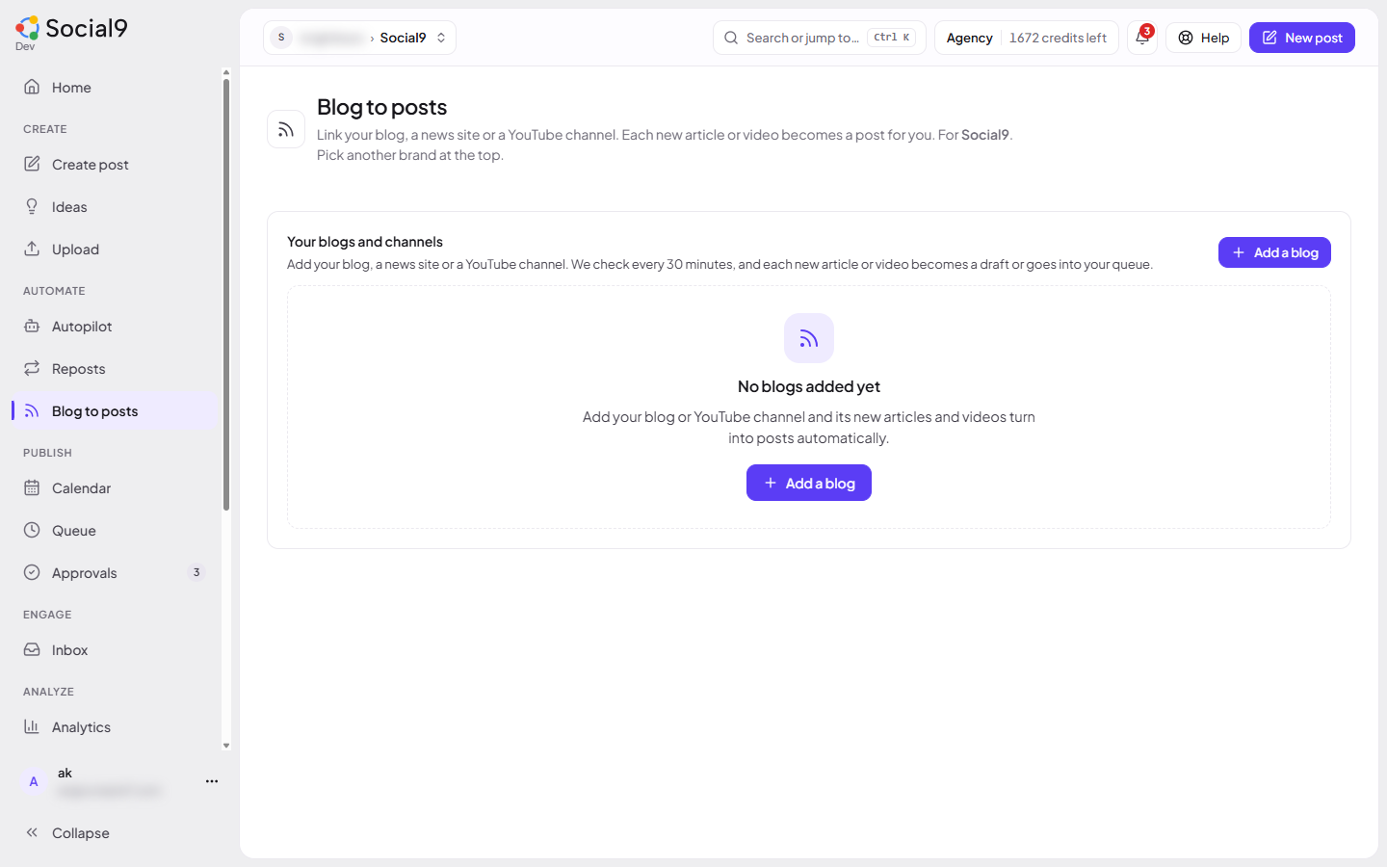Image resolution: width=1387 pixels, height=867 pixels.
Task: Open the Ideas menu item
Action: [116, 206]
